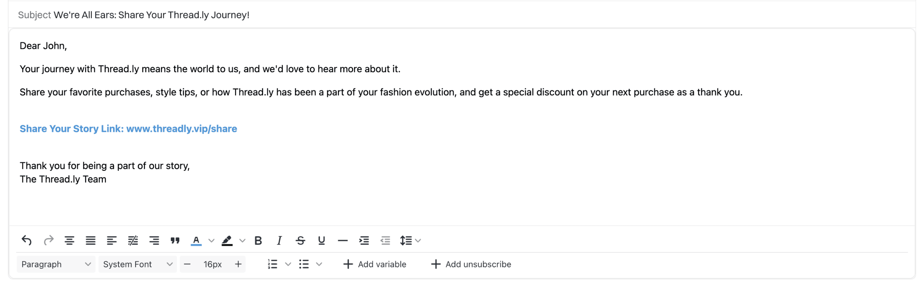Apply italic formatting
This screenshot has width=918, height=282.
(279, 240)
